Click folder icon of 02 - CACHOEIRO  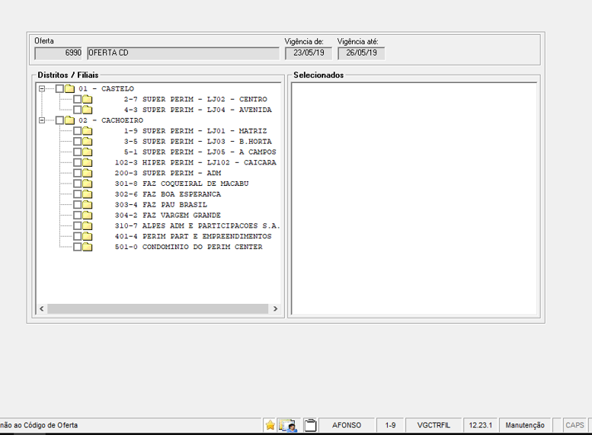(x=69, y=120)
